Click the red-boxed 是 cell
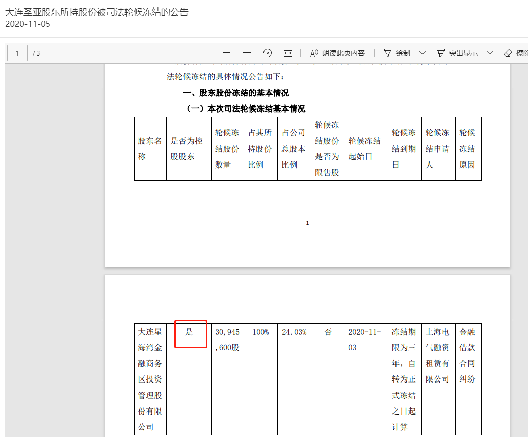 coord(190,333)
